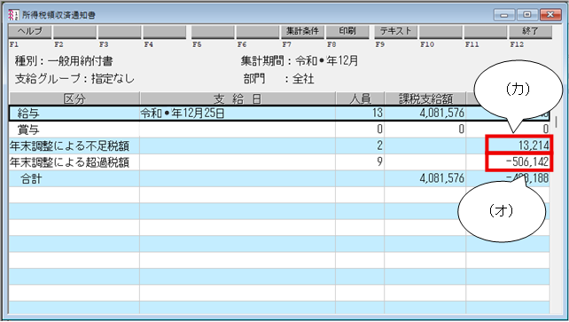The height and width of the screenshot is (322, 569).
Task: Select the 年末調整による不足税額 row
Action: click(279, 146)
